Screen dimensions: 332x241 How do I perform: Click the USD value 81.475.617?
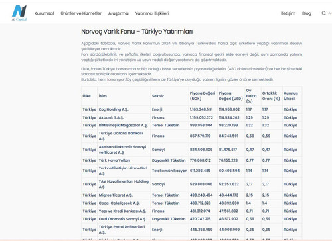(228, 150)
